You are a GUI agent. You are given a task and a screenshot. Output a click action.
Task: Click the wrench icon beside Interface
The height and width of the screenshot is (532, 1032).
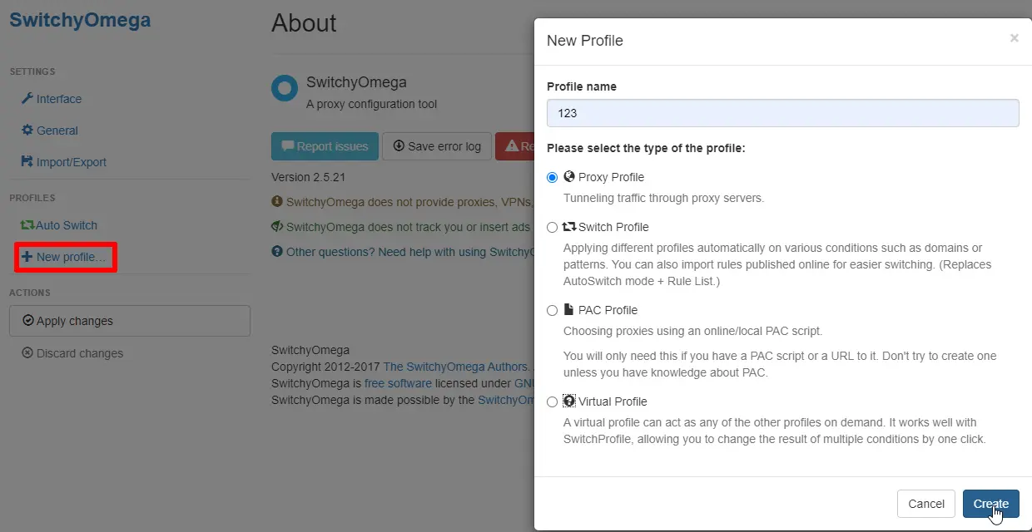27,99
